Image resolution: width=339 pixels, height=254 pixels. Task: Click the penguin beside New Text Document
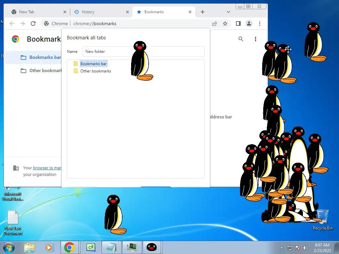click(x=115, y=214)
